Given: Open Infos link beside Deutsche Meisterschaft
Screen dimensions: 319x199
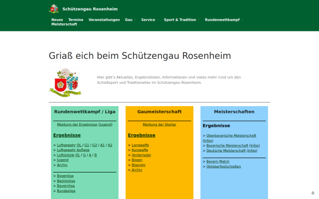Looking at the screenshot, I should click(252, 151).
